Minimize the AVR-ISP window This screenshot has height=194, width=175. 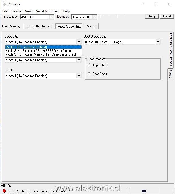coord(143,4)
